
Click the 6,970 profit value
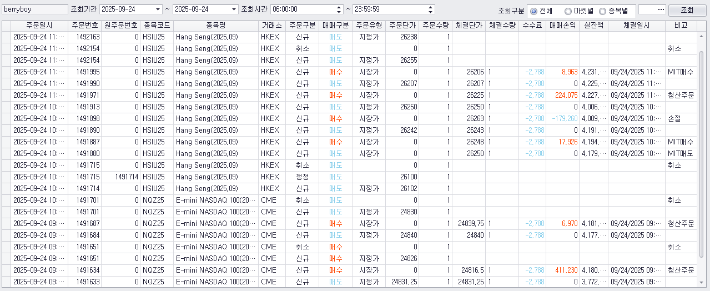(563, 223)
